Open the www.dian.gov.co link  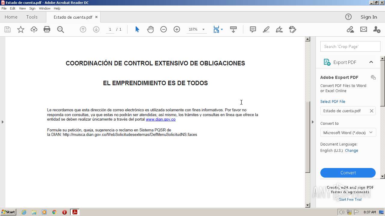pyautogui.click(x=161, y=119)
